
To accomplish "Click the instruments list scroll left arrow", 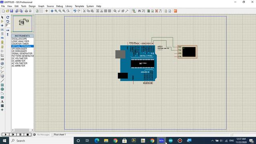I will 13,130.
